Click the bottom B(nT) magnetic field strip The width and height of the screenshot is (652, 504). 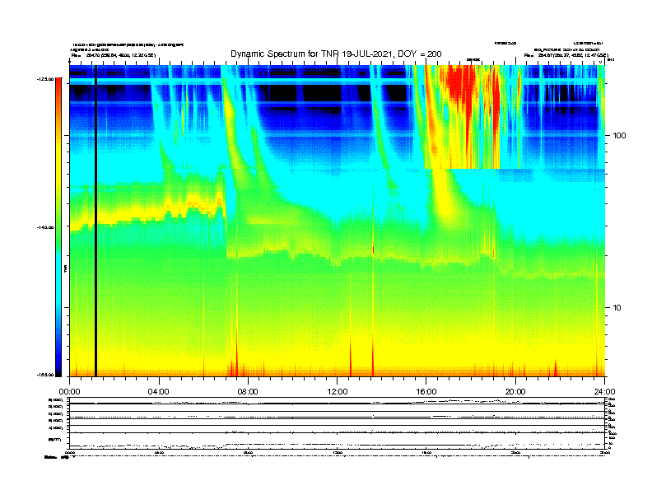click(337, 441)
